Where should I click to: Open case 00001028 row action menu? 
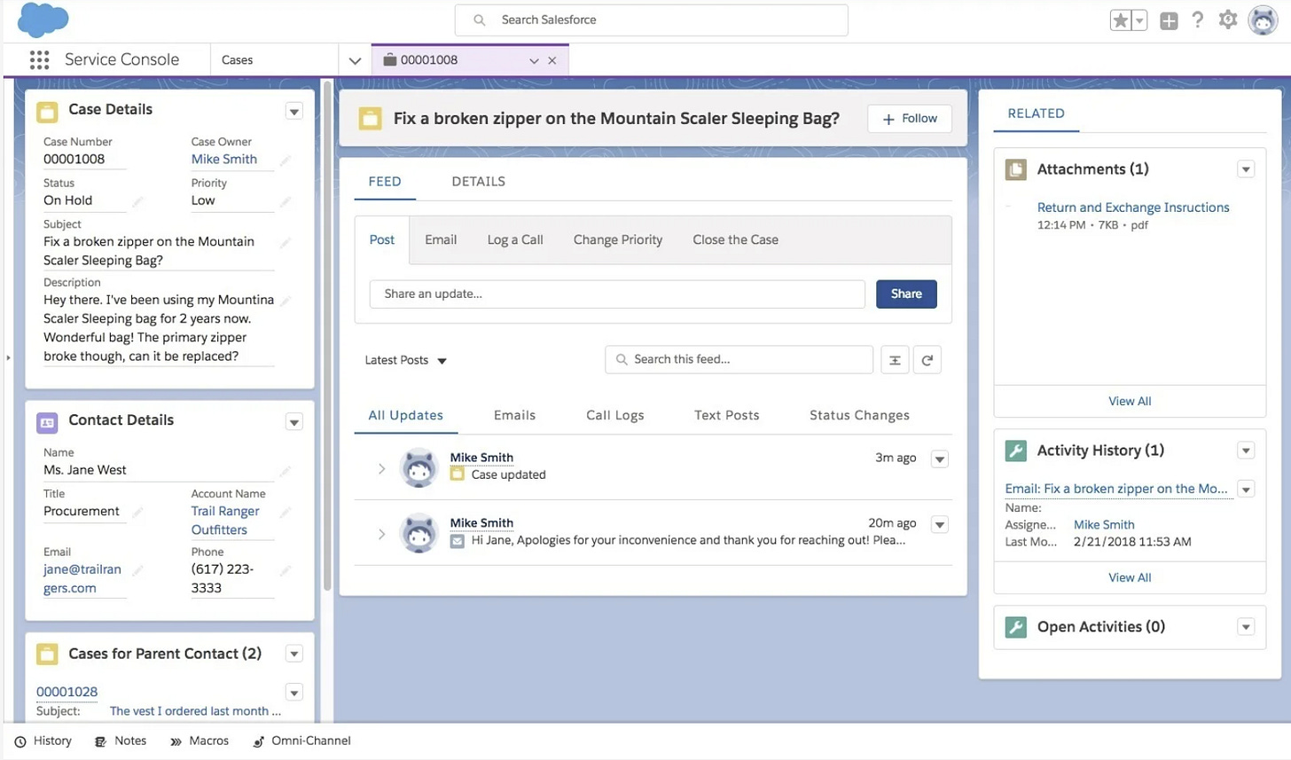(x=294, y=693)
